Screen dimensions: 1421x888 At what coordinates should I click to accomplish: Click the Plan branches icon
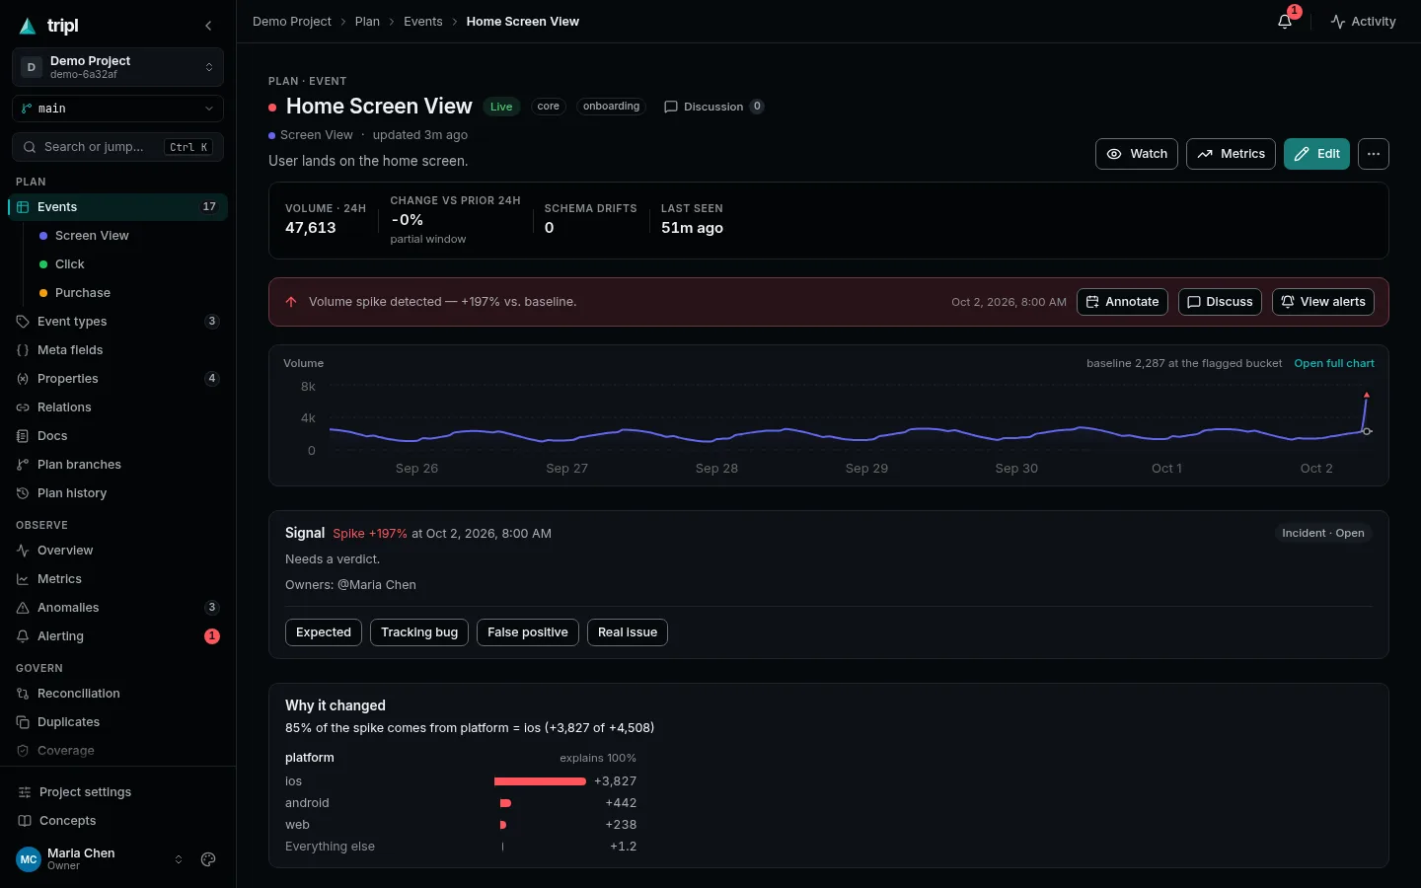point(23,465)
